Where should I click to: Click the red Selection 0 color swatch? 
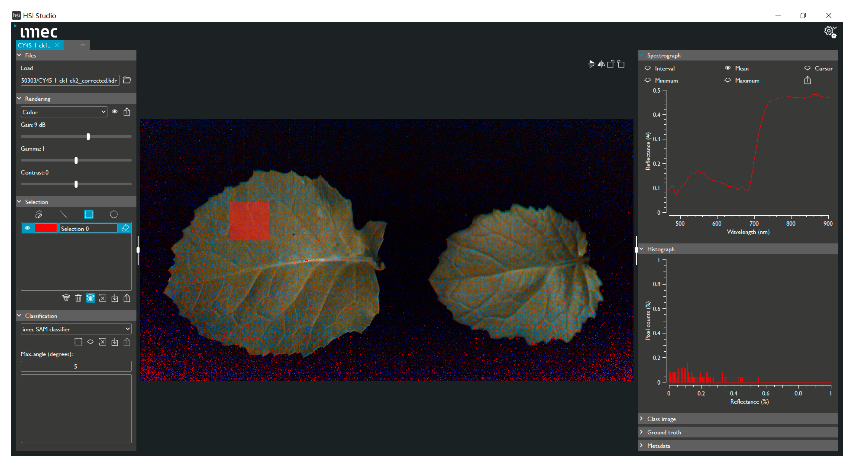[46, 228]
